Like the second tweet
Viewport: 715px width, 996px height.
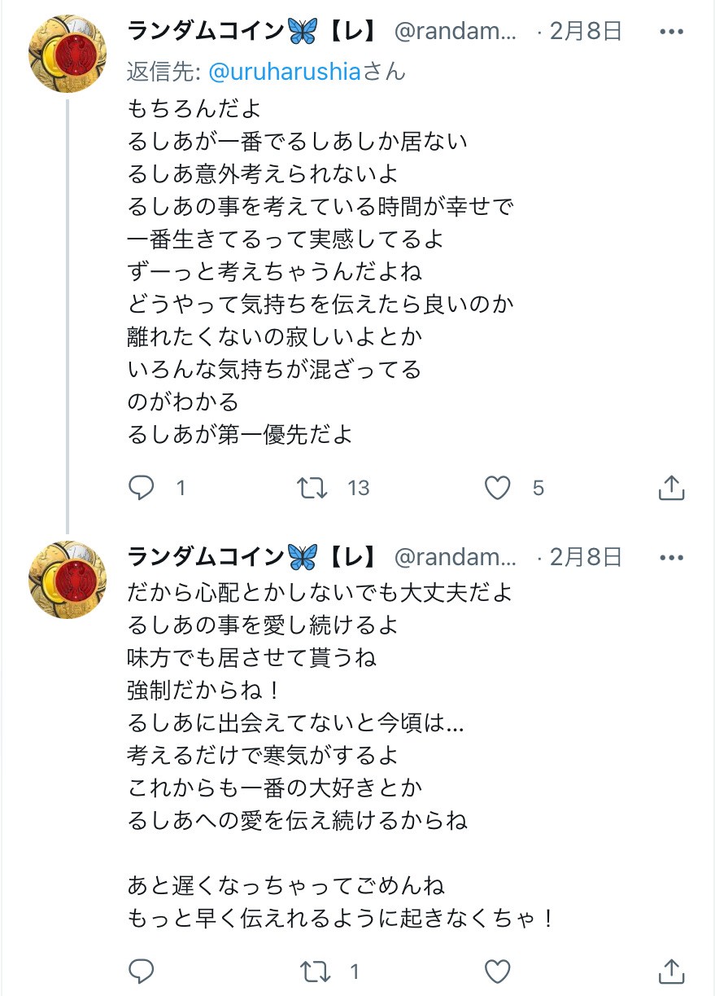pos(497,971)
